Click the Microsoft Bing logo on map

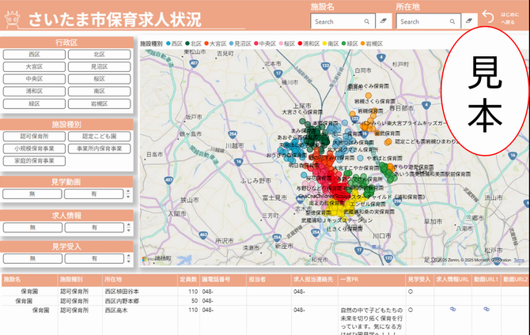156,259
